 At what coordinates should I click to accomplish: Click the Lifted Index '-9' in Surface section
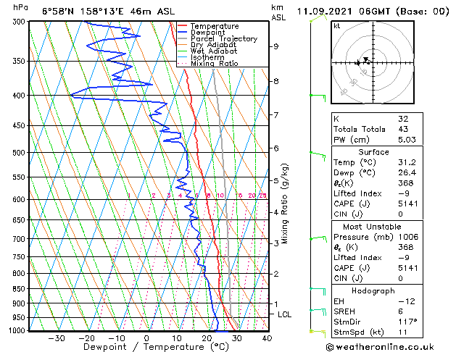pos(404,193)
